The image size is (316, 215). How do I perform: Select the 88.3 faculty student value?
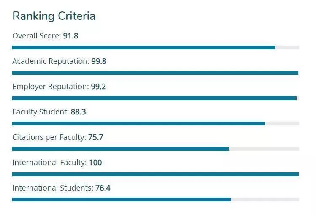click(78, 112)
